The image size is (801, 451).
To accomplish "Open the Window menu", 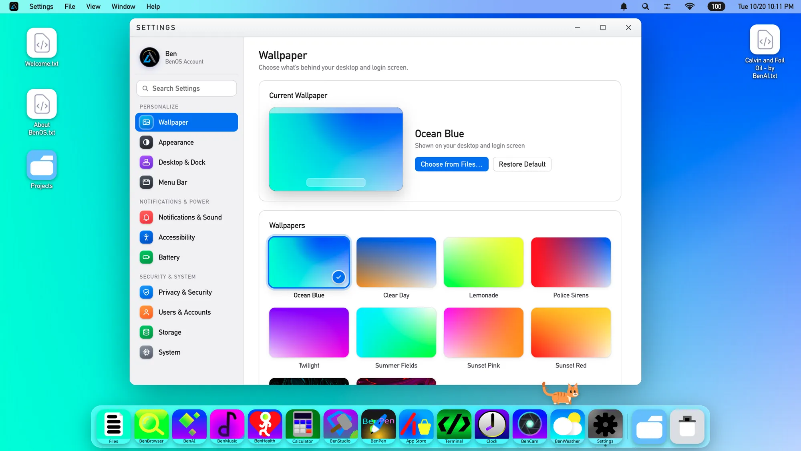I will (123, 6).
